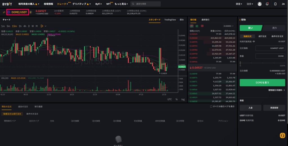Open NFT menu item

(108, 4)
